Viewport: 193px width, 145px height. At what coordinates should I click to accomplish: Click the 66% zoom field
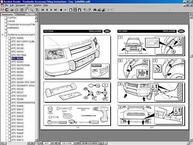click(x=47, y=143)
